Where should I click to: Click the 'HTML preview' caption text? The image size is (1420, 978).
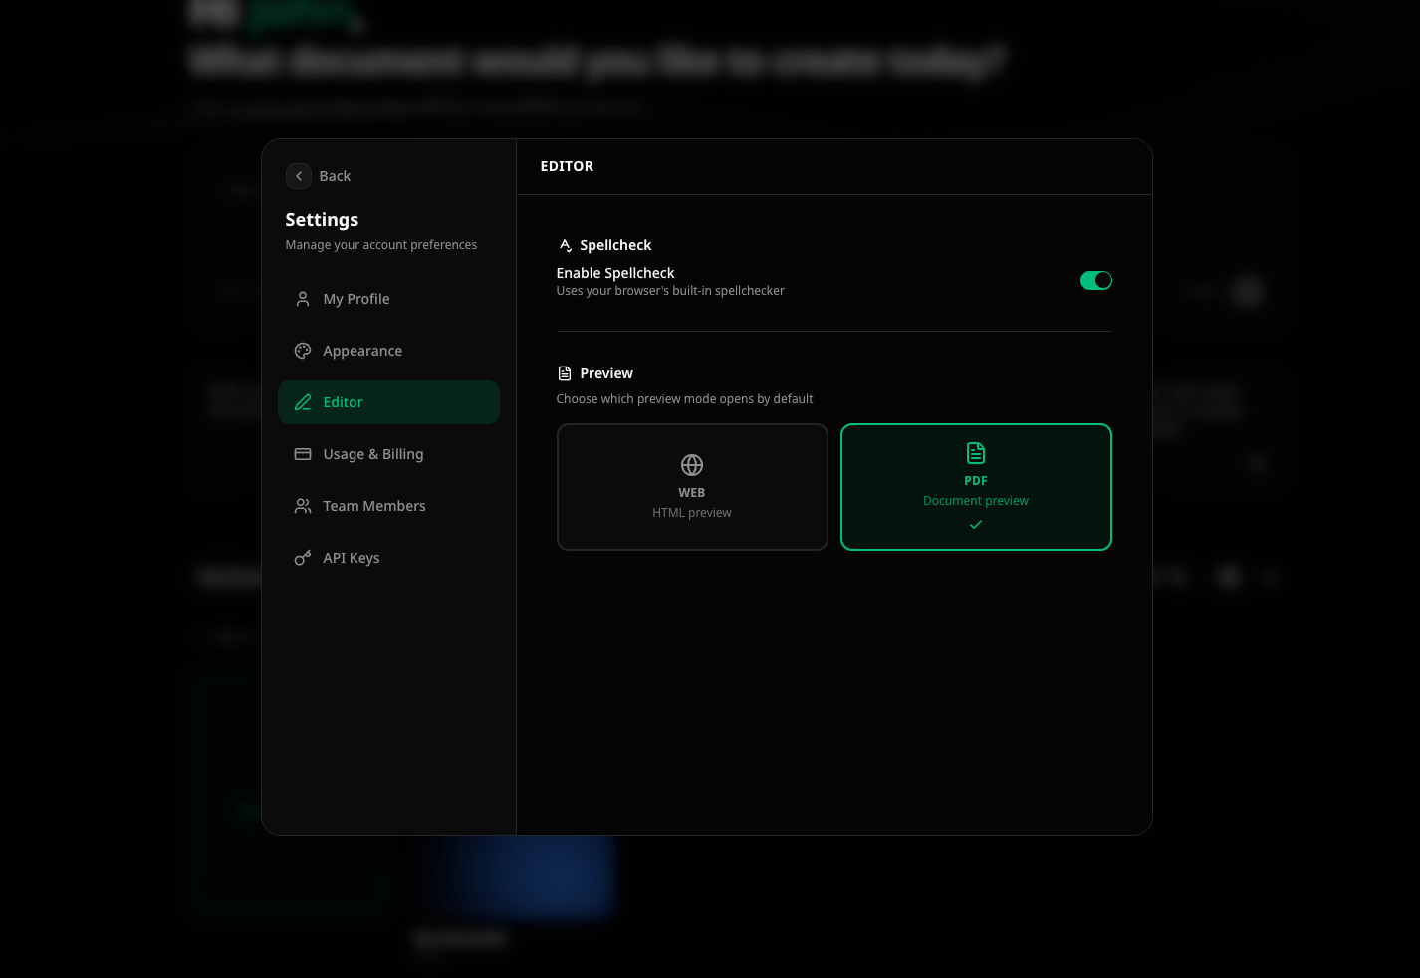(692, 513)
